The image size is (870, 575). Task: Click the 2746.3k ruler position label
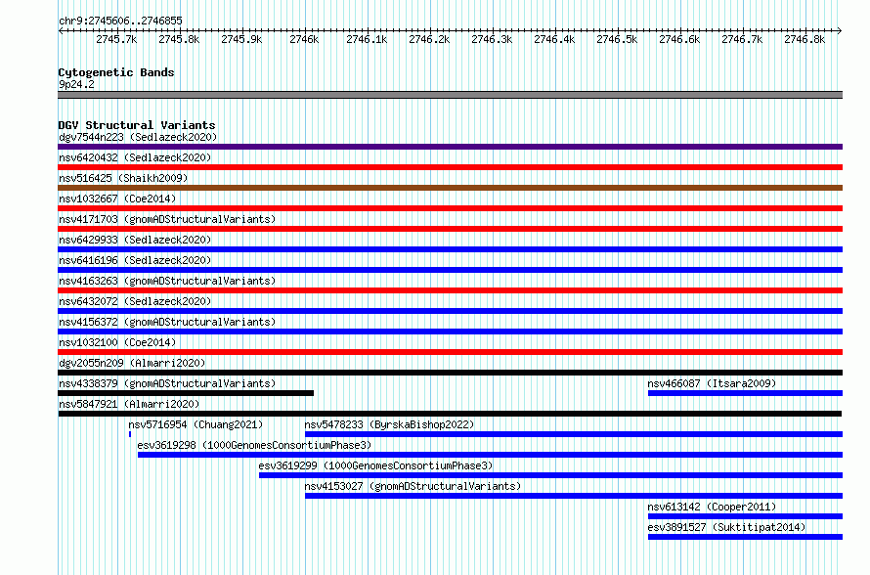click(492, 39)
